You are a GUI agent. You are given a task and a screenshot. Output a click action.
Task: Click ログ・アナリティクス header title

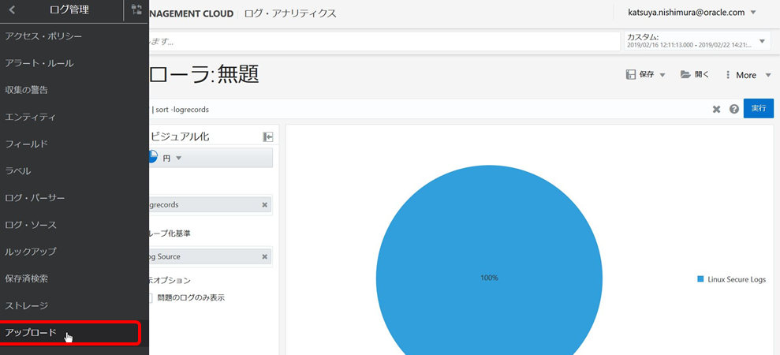point(290,13)
